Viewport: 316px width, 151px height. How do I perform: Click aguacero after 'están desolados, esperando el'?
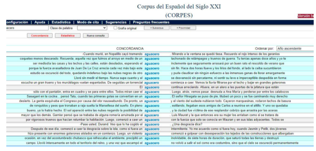coord(152,64)
